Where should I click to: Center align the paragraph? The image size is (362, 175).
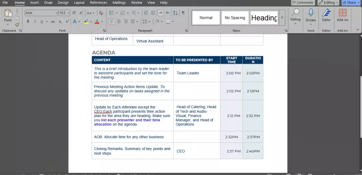pyautogui.click(x=119, y=21)
